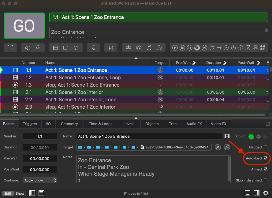The height and width of the screenshot is (198, 272).
Task: Expand the Pre-Wait column header arrow
Action: pyautogui.click(x=193, y=63)
